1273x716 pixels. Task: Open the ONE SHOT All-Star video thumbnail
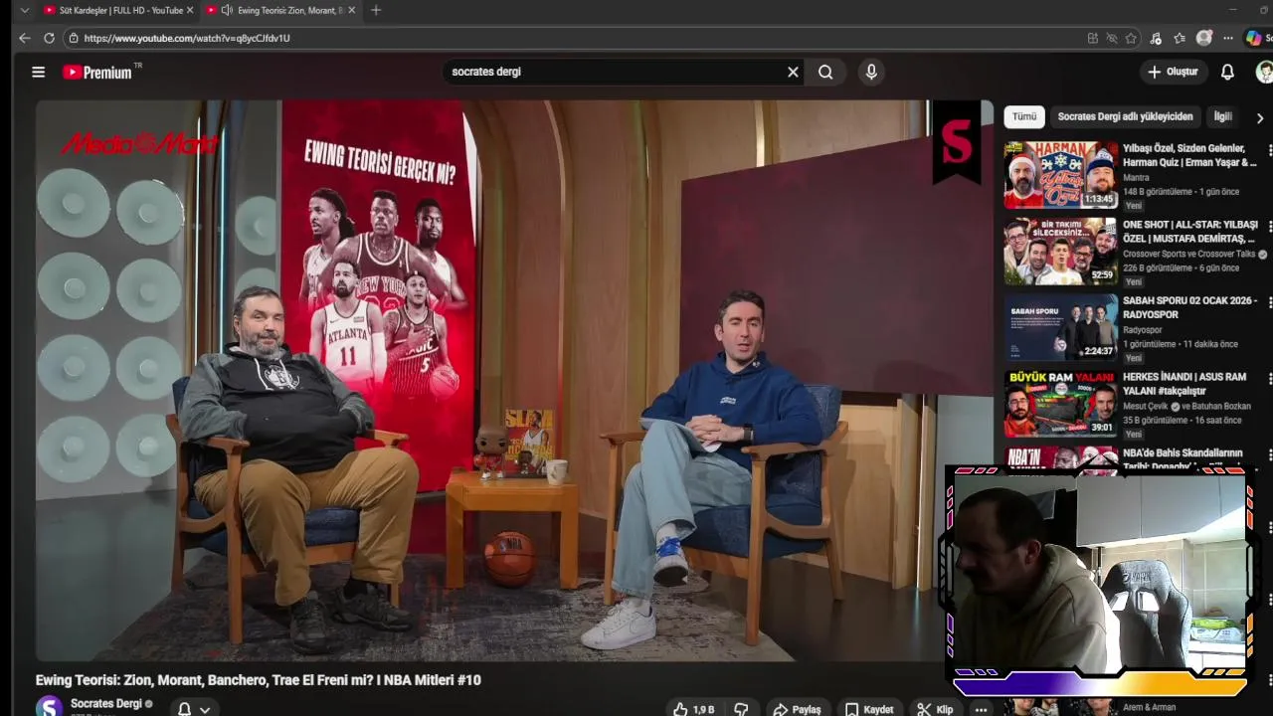point(1060,252)
